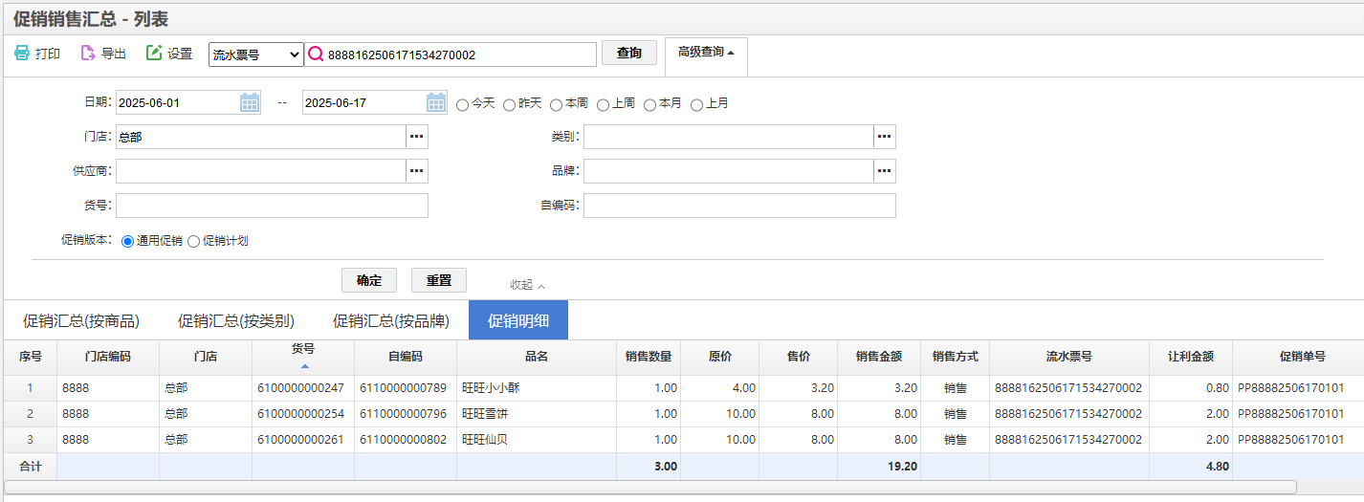Screen dimensions: 1364x502
Task: Select the 上周 date option
Action: pos(604,104)
